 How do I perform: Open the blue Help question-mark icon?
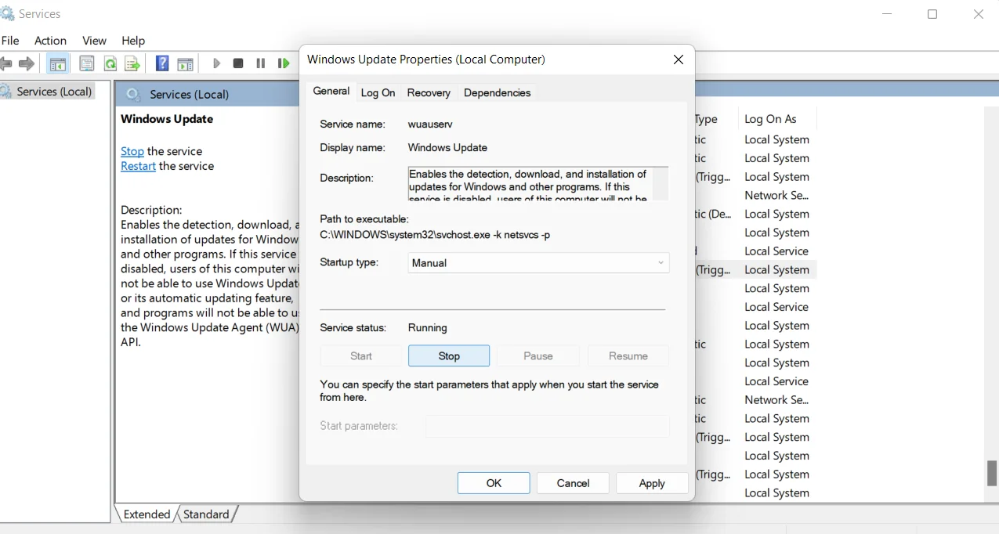tap(162, 63)
